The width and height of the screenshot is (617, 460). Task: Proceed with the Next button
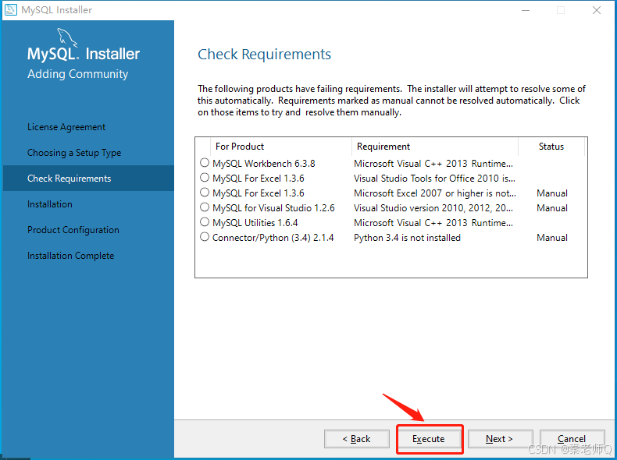click(x=500, y=439)
